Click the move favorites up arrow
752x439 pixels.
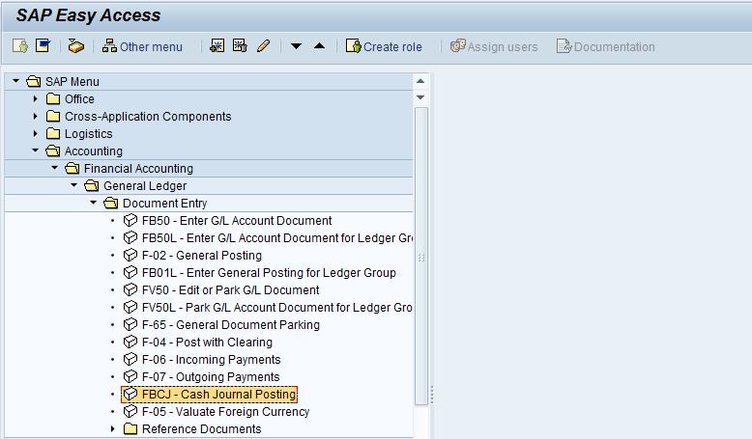pyautogui.click(x=319, y=46)
